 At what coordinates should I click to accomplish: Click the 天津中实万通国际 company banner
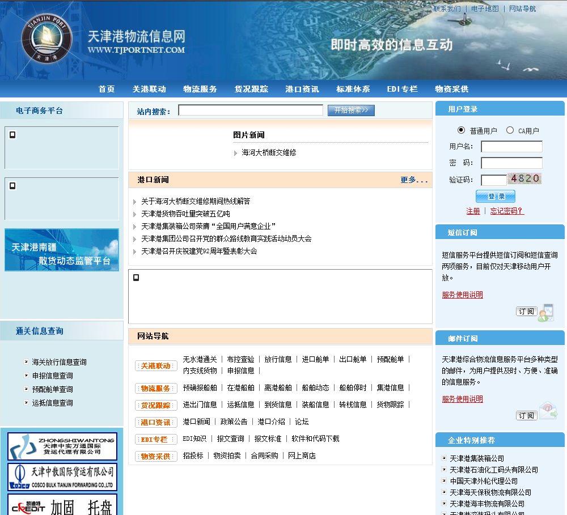point(62,446)
